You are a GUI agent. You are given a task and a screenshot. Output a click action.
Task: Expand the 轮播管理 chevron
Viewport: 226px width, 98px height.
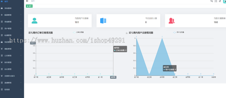point(21,35)
